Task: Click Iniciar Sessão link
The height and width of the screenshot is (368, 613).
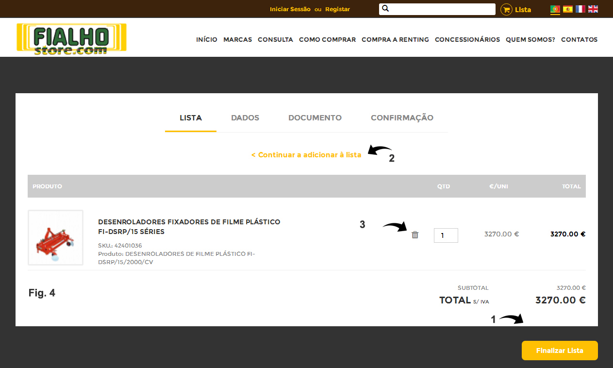Action: (290, 9)
